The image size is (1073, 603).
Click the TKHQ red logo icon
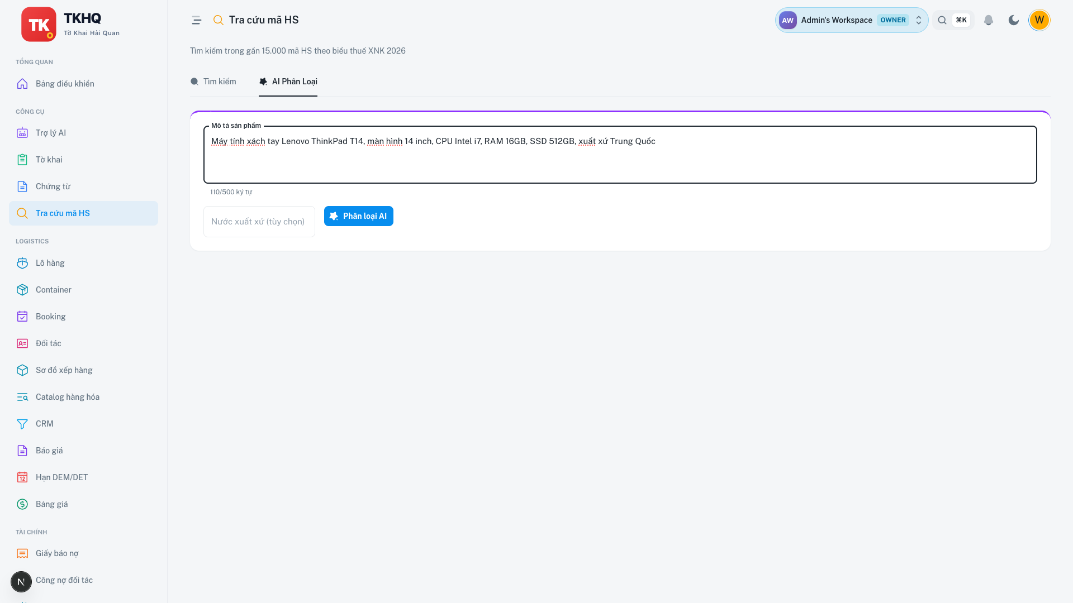[39, 25]
